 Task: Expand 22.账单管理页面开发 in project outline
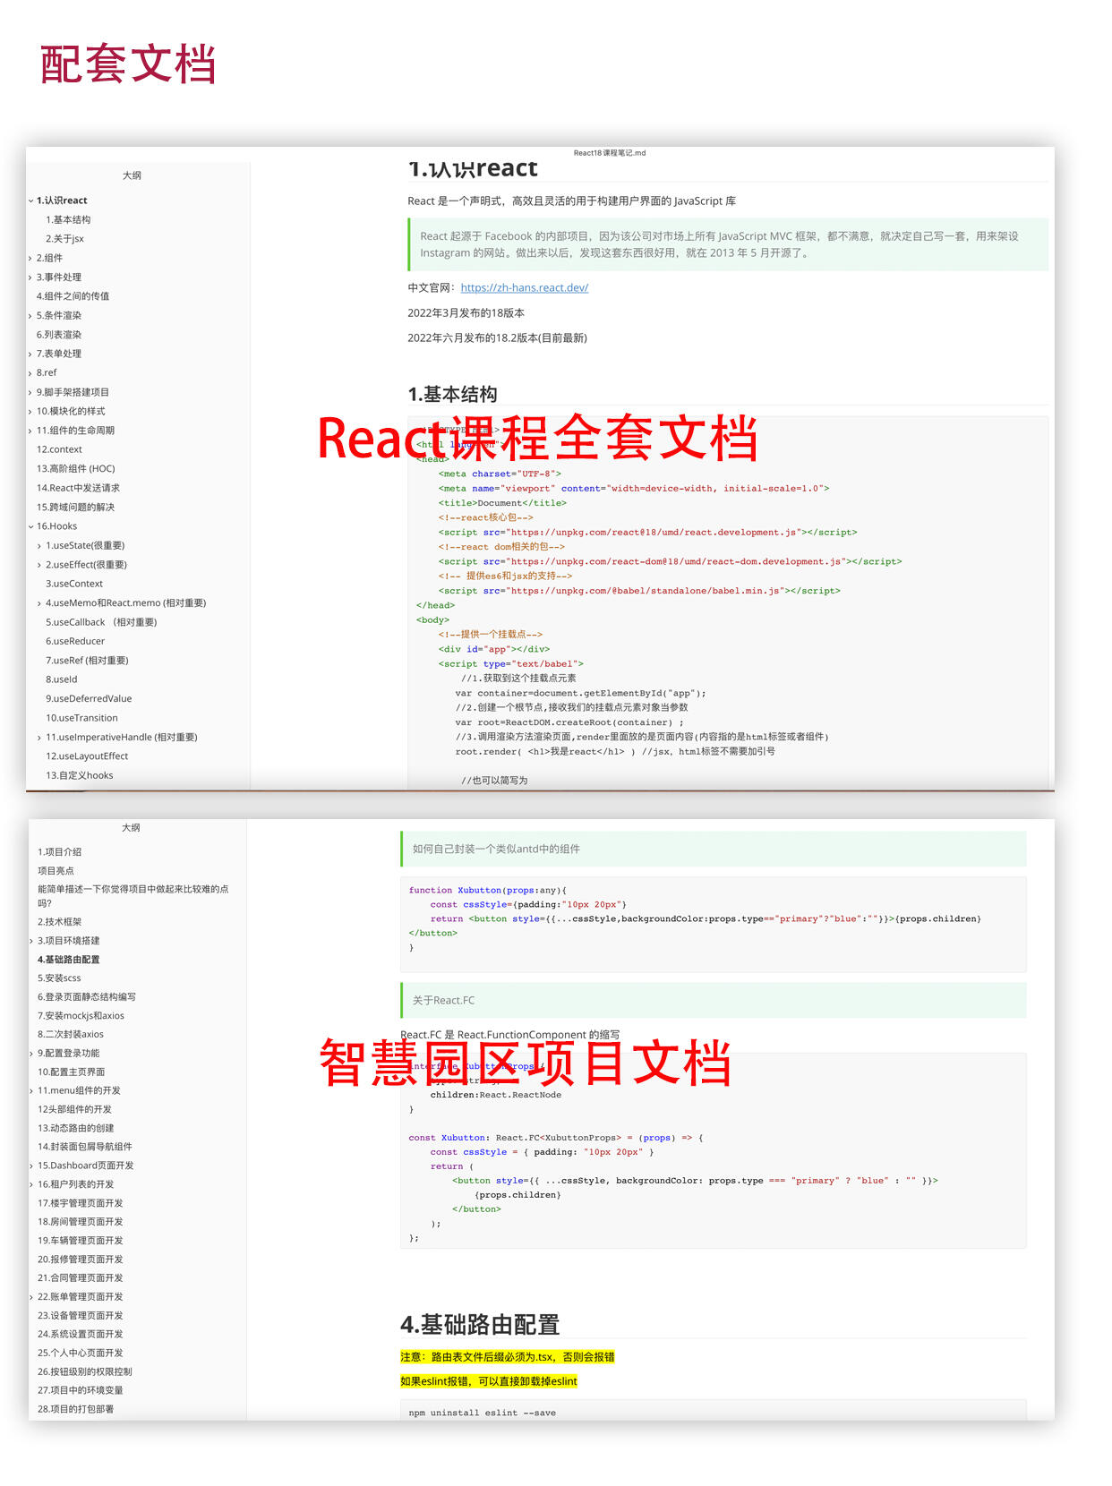tap(31, 1297)
